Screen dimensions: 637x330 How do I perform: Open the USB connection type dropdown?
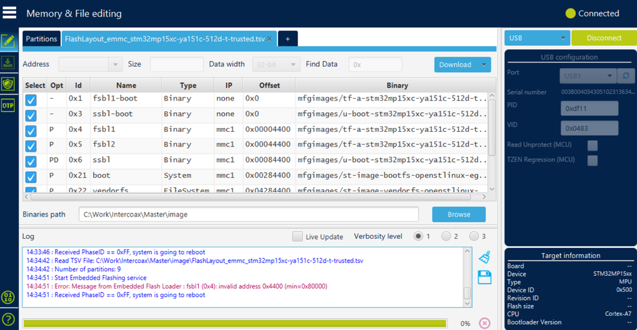click(537, 38)
